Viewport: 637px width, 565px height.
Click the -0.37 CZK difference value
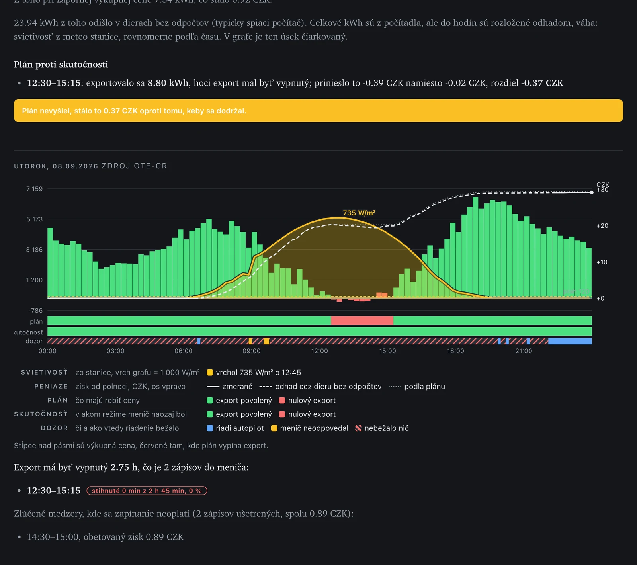coord(542,83)
